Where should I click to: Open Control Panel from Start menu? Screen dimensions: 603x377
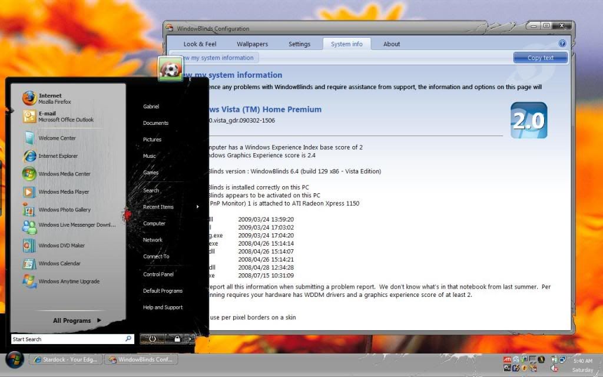pyautogui.click(x=158, y=275)
